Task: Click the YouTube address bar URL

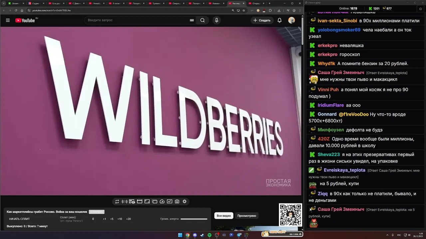Action: [x=51, y=10]
